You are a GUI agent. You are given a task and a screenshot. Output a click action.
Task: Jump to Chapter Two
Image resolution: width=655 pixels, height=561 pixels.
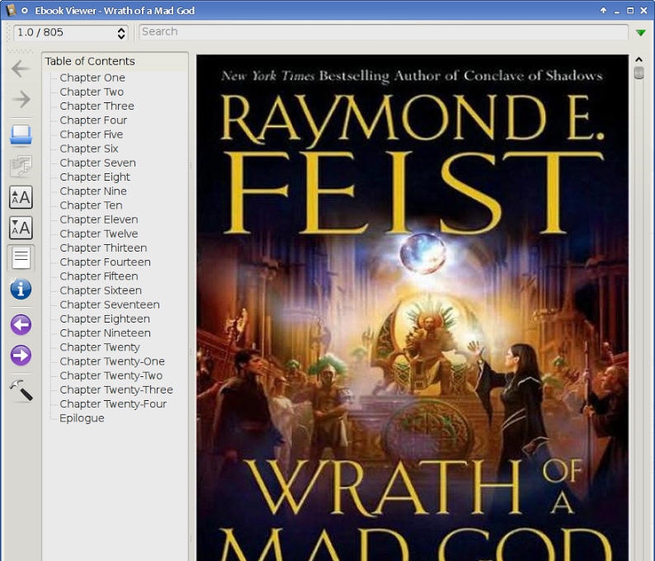tap(92, 92)
